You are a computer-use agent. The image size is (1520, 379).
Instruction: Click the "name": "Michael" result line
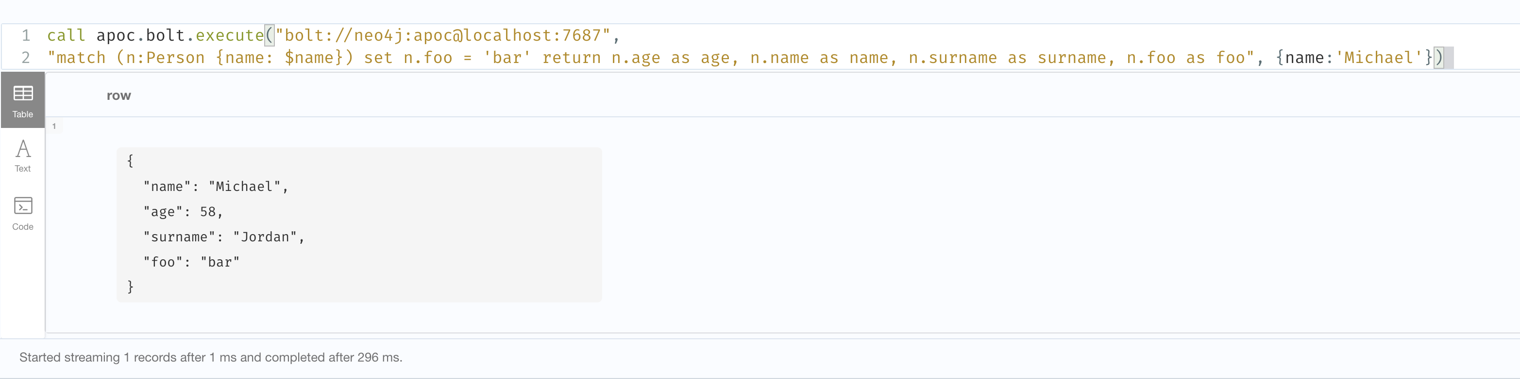pos(215,187)
